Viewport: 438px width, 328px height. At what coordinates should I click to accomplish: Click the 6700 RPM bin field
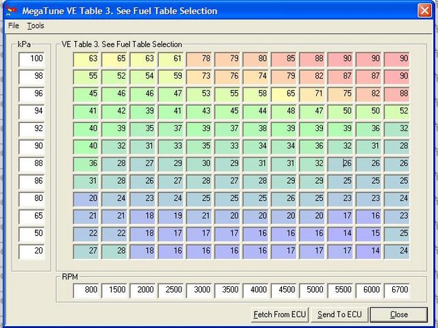[x=397, y=290]
